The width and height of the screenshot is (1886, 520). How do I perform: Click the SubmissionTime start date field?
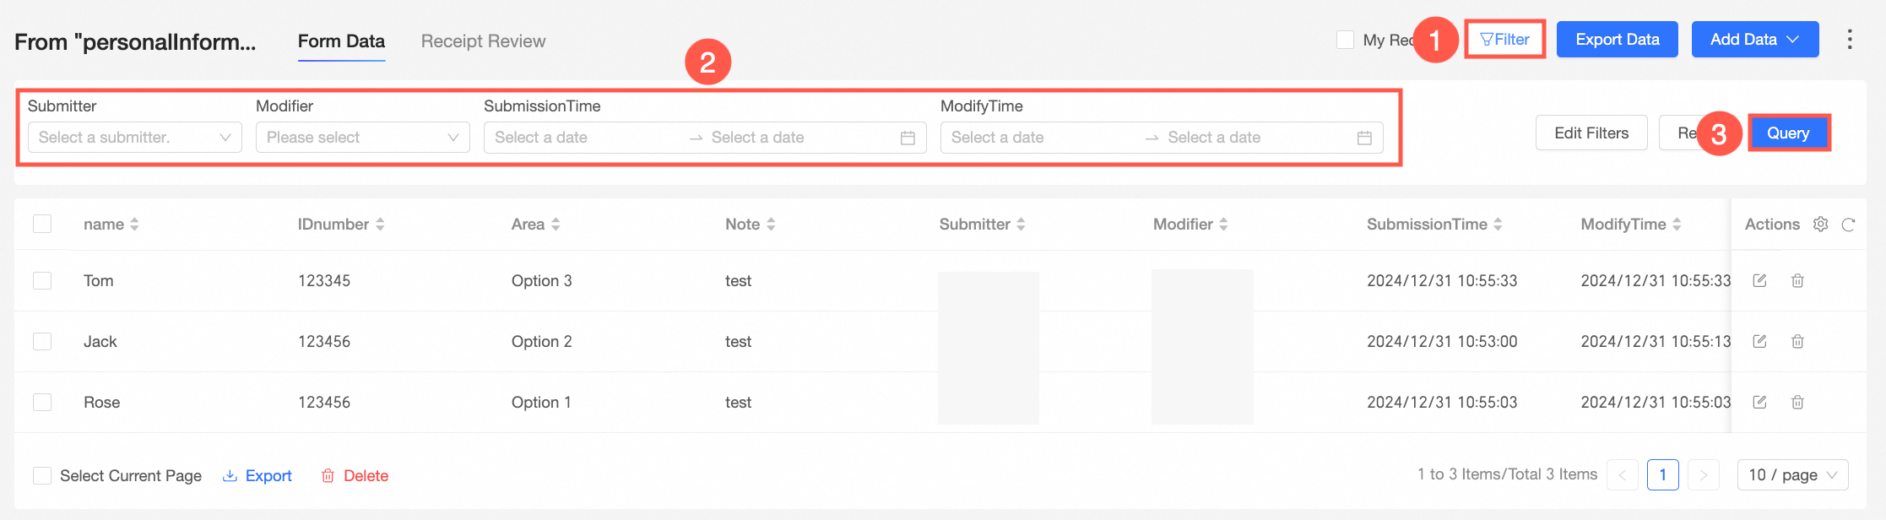coord(583,138)
